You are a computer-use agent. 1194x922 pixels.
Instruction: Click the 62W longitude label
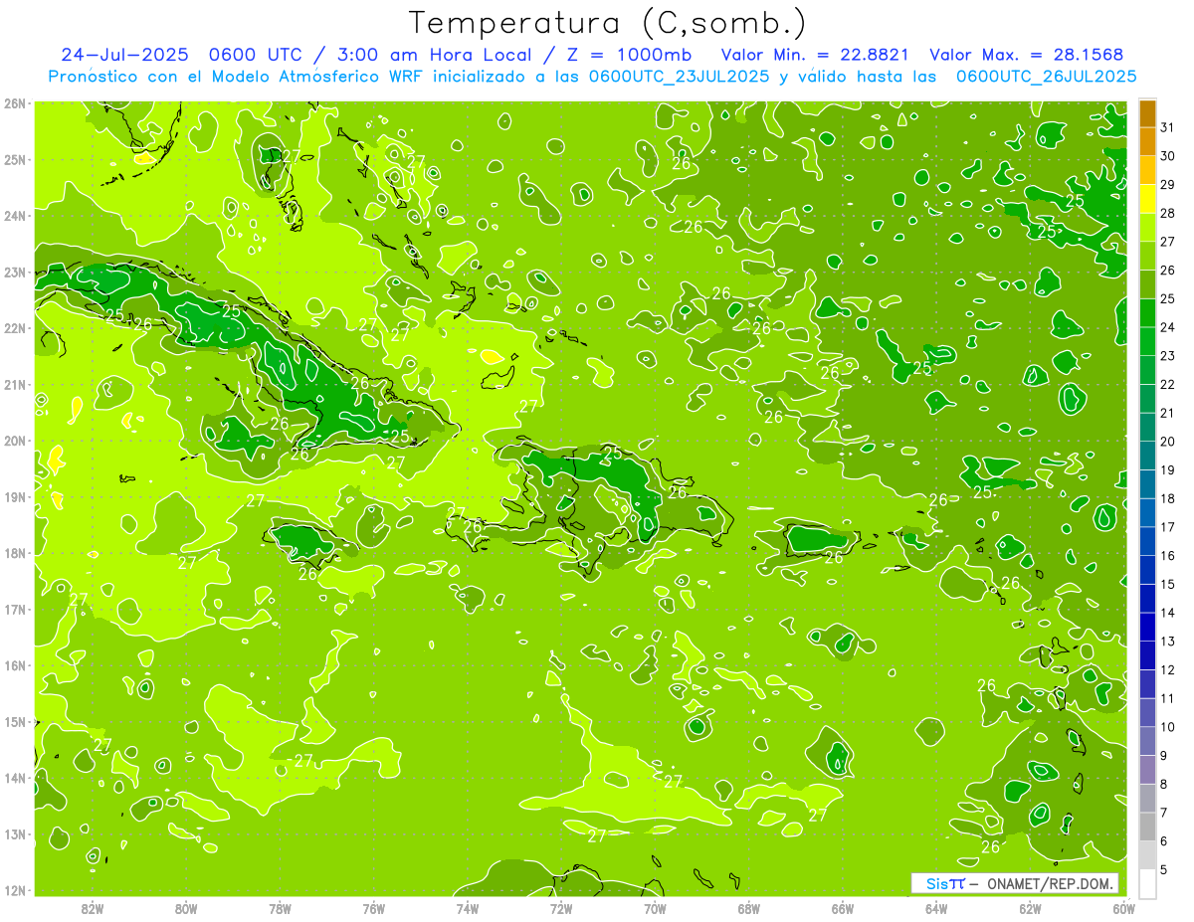(1030, 908)
